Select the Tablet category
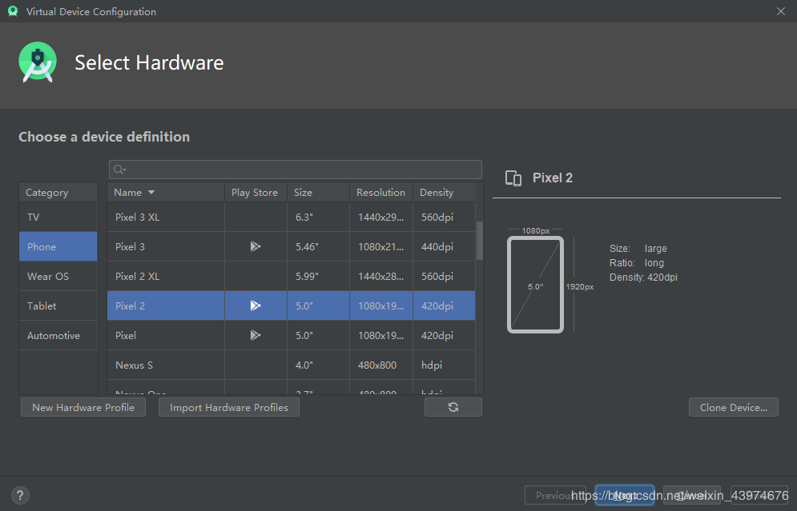Viewport: 797px width, 511px height. (58, 305)
